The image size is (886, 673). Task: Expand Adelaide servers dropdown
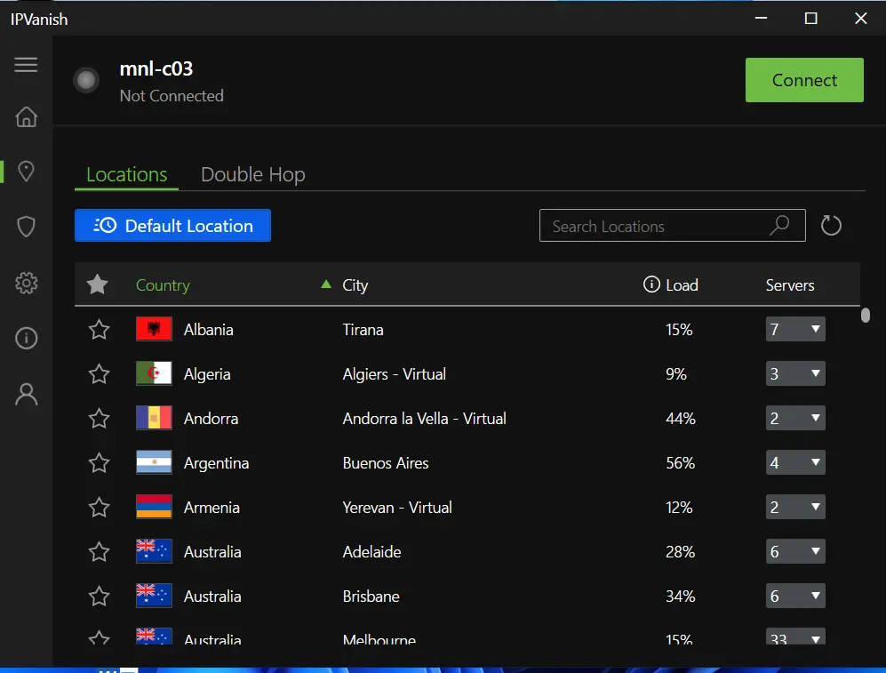pyautogui.click(x=795, y=551)
